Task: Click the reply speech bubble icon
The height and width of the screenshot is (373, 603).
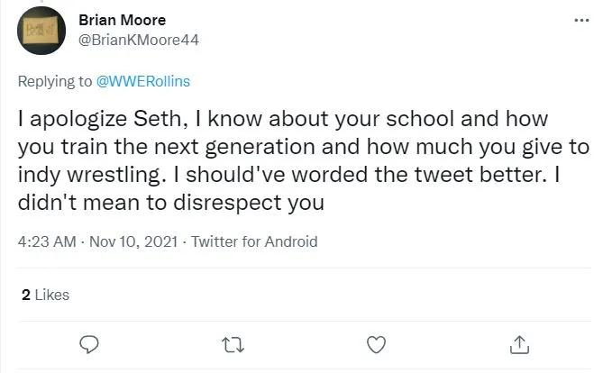Action: point(88,343)
